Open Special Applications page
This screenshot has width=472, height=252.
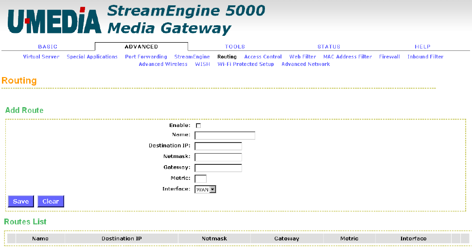tap(92, 56)
